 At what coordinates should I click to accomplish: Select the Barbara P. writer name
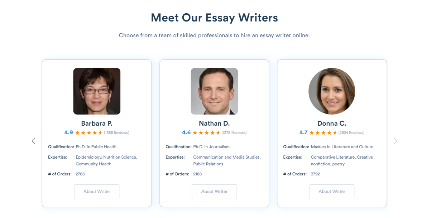pos(97,123)
